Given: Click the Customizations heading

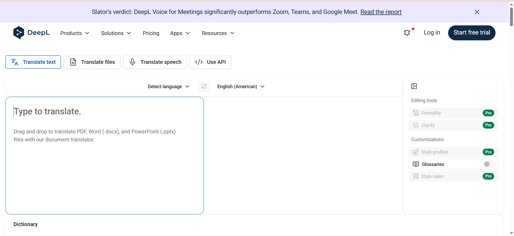Looking at the screenshot, I should [x=428, y=140].
